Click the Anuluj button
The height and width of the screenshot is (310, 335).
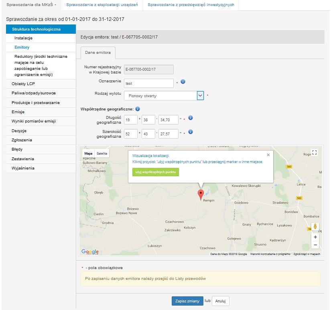tap(221, 301)
